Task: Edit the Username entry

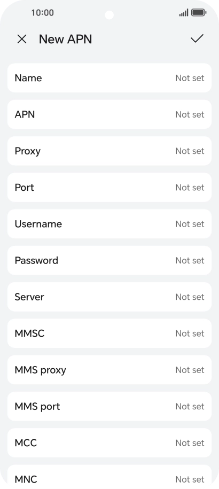Action: click(x=109, y=224)
